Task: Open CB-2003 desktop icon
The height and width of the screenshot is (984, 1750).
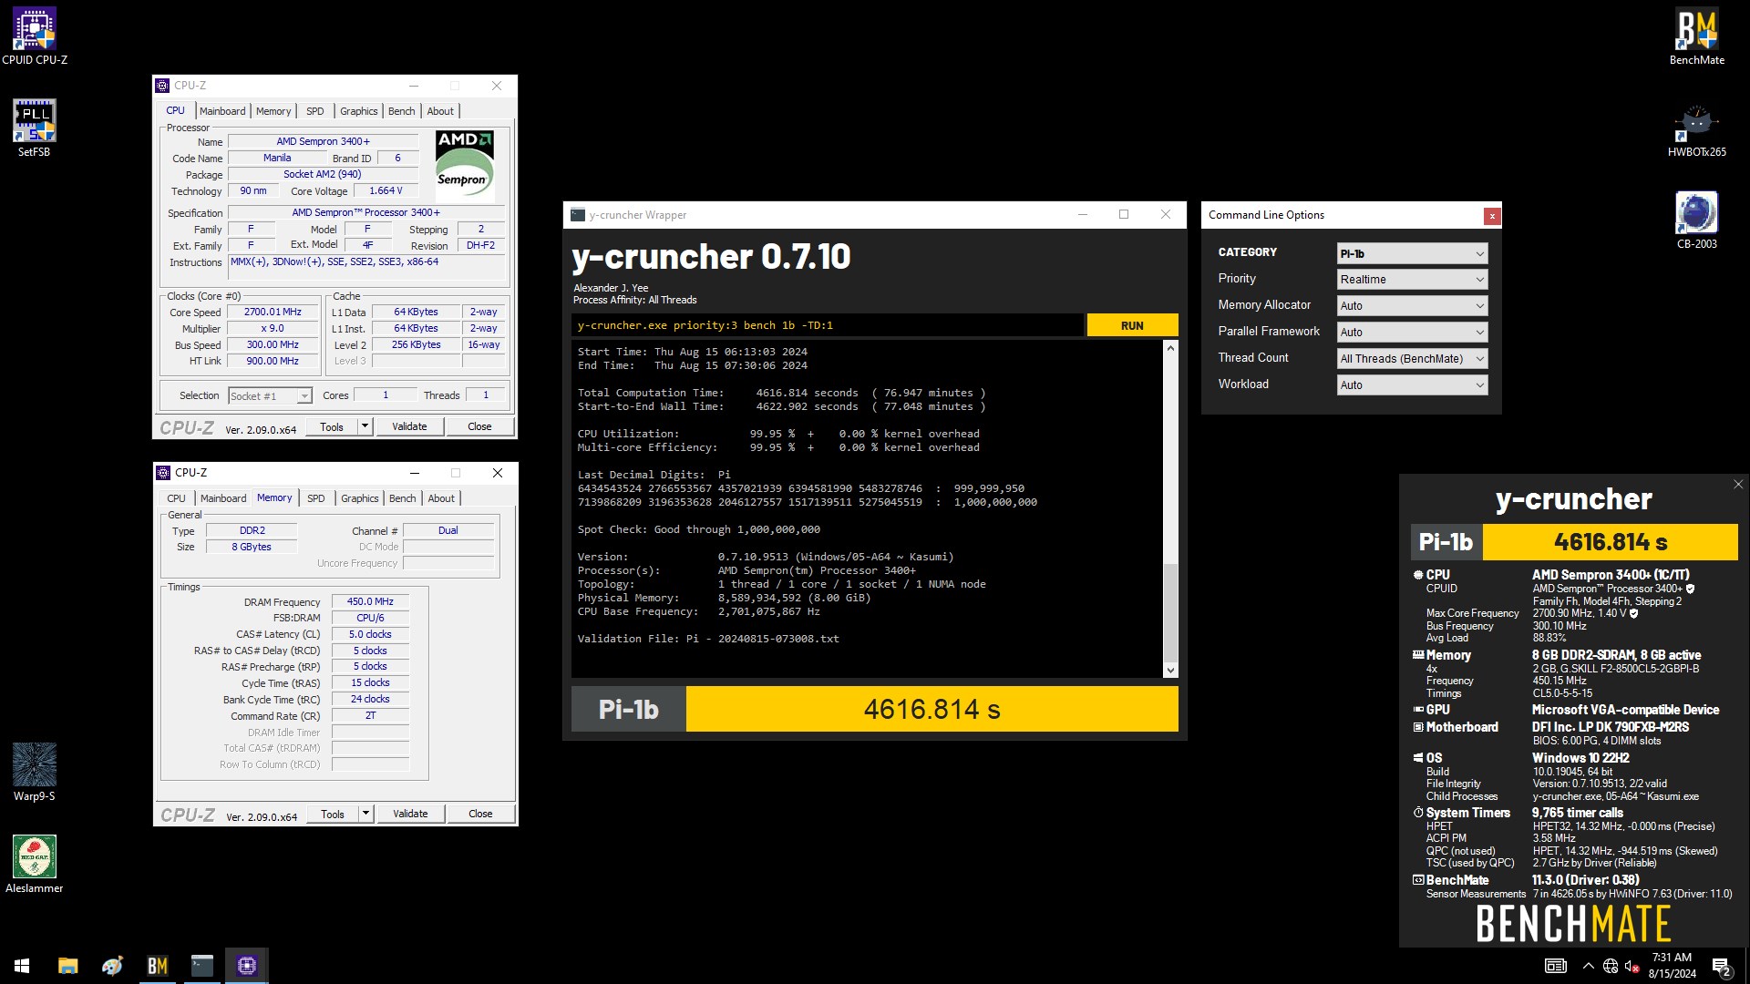Action: tap(1696, 220)
